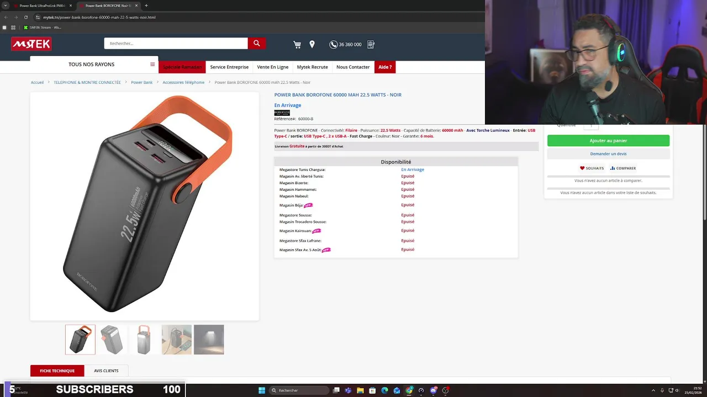Click the red Aide ? menu item
Screen dimensions: 707x397
coord(385,67)
